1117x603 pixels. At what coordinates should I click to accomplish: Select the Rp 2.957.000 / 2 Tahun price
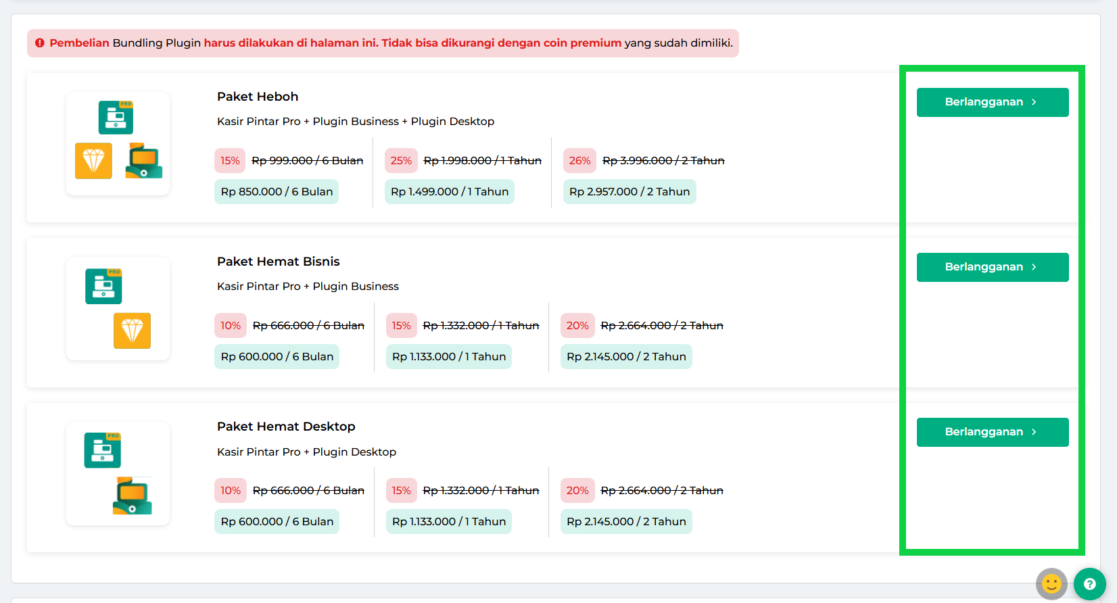point(629,192)
